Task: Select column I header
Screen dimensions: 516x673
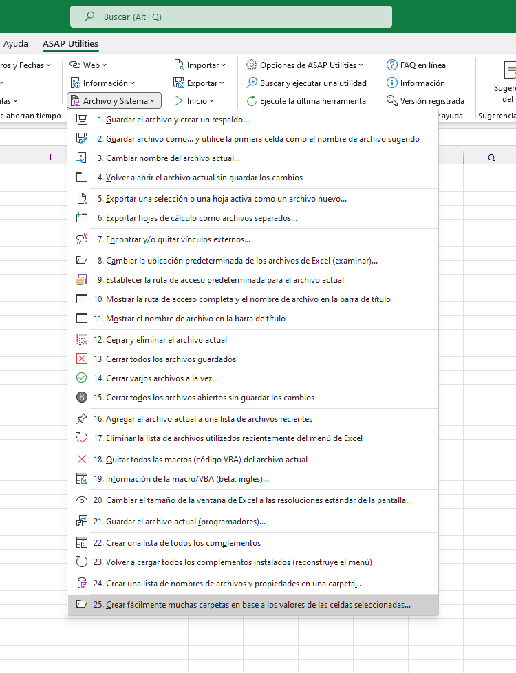Action: pyautogui.click(x=51, y=157)
